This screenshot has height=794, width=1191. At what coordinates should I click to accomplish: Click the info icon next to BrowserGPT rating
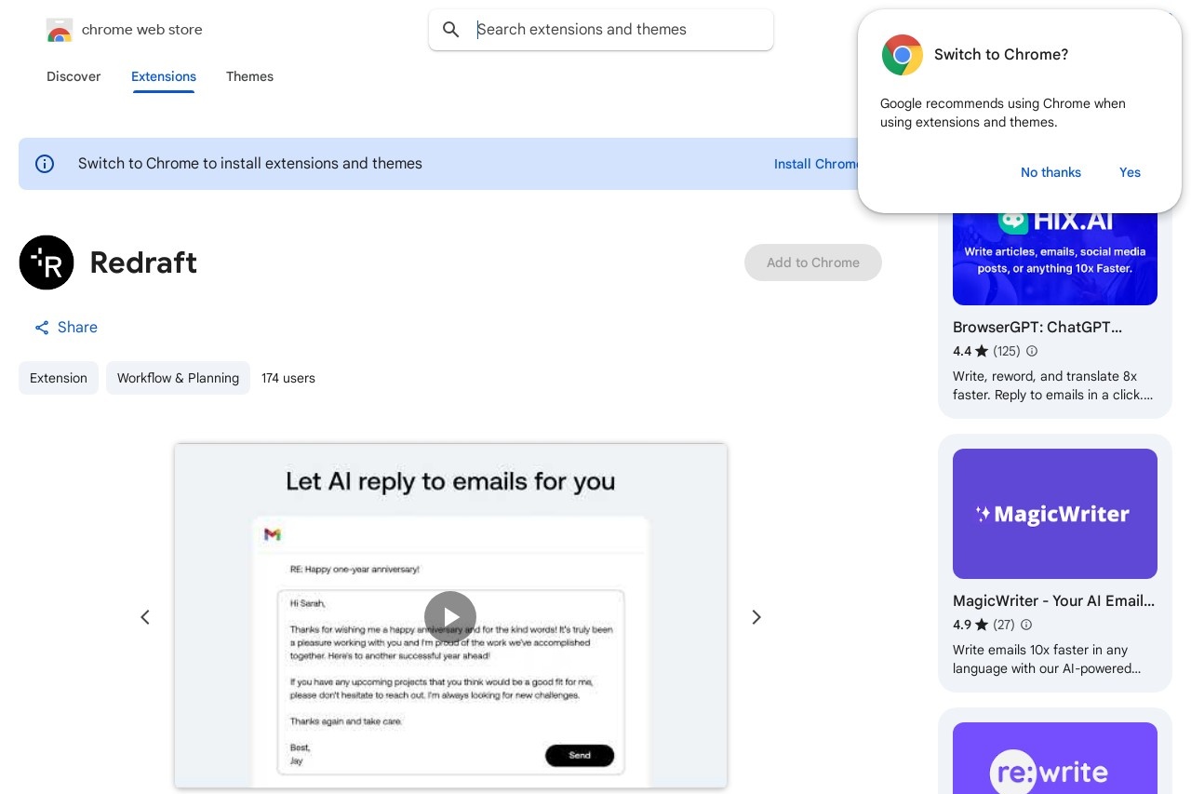1032,351
